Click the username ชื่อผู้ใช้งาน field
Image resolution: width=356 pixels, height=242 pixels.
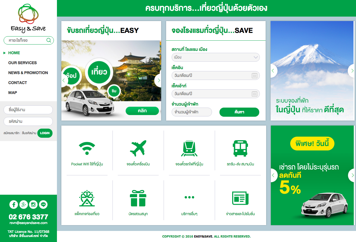[x=28, y=110]
